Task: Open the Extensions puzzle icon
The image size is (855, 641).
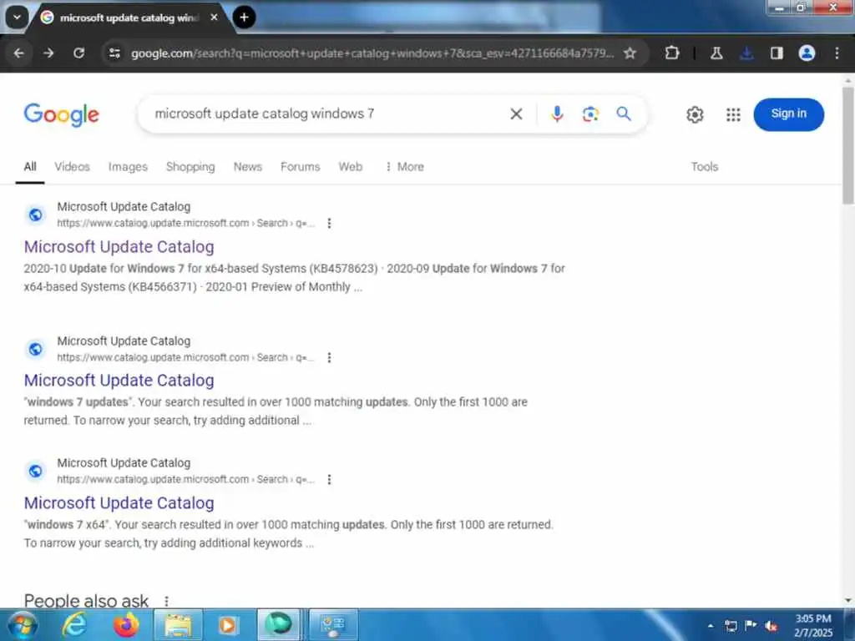Action: point(672,53)
